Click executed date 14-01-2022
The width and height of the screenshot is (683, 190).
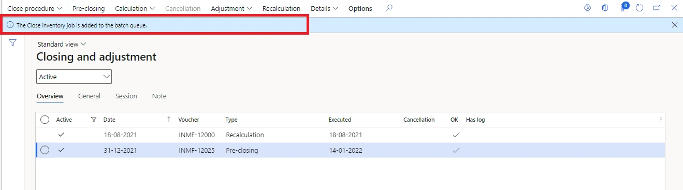345,150
